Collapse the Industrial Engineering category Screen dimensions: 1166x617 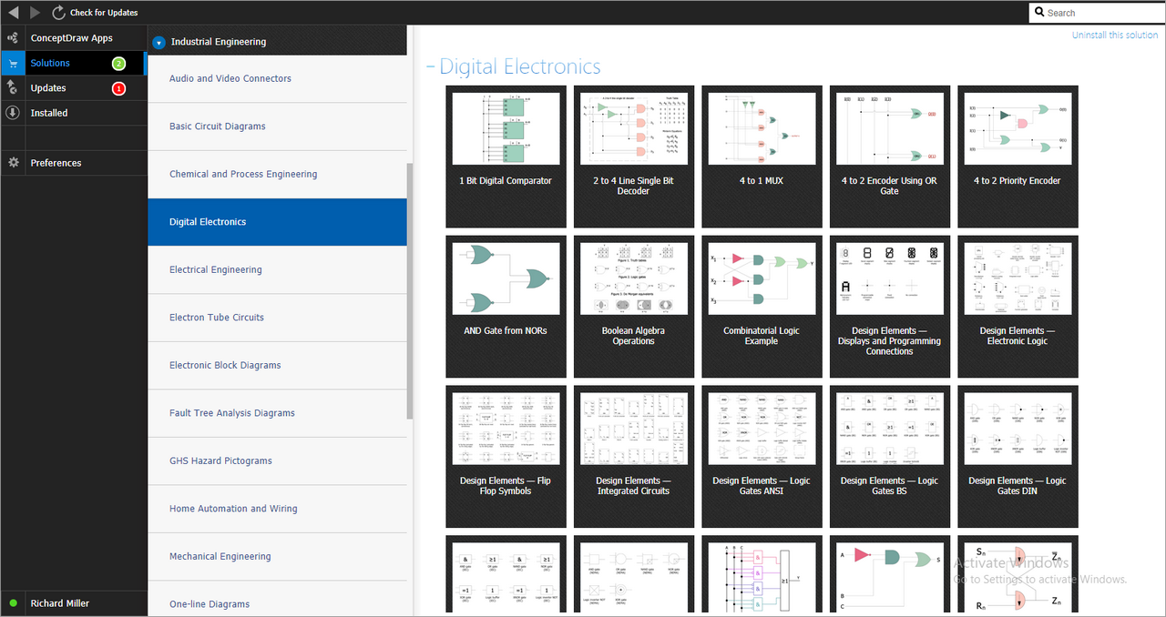[159, 42]
